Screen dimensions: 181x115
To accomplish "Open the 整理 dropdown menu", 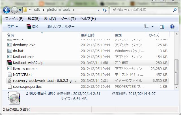I will point(12,27).
